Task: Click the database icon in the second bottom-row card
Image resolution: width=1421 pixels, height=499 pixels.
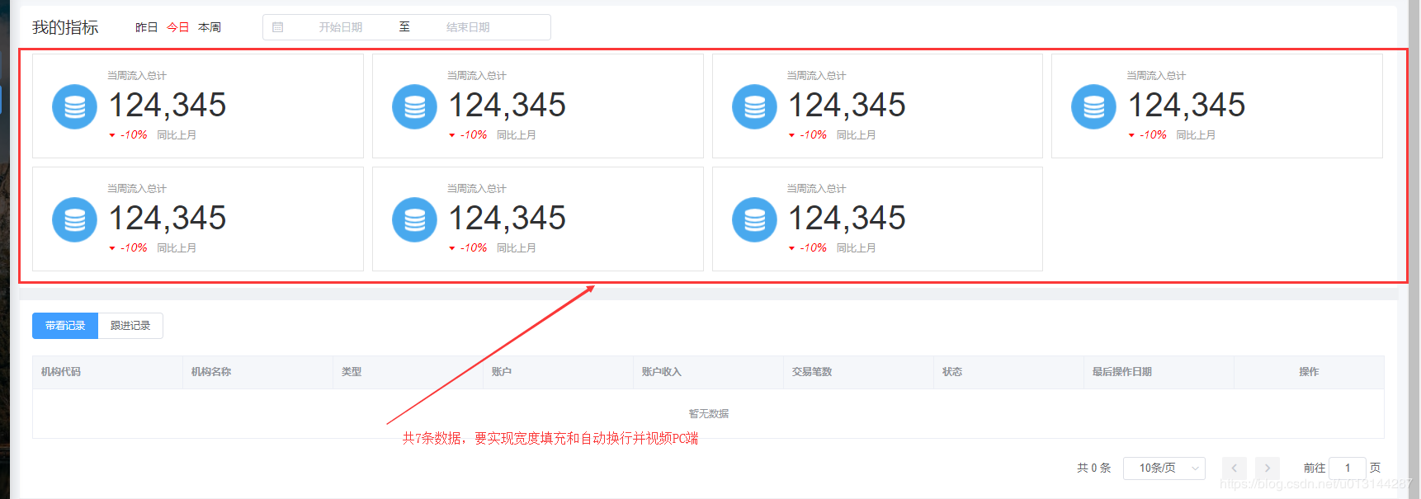Action: tap(414, 219)
